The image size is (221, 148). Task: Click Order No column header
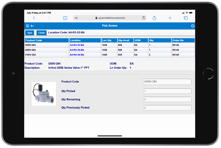[183, 40]
